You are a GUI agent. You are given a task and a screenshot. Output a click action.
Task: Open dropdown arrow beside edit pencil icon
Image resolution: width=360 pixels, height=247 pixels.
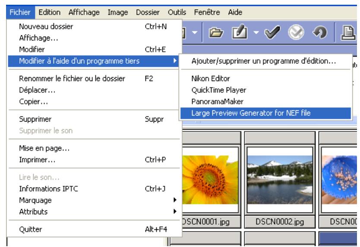[256, 32]
